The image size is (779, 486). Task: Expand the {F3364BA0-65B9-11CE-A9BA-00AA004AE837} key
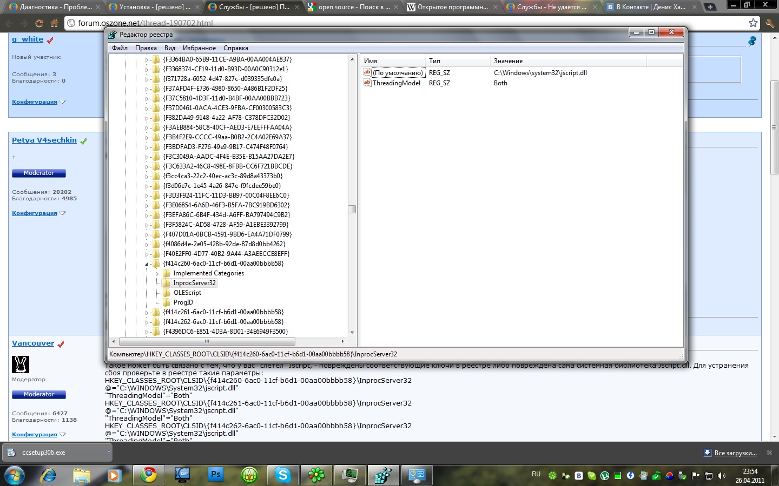147,59
